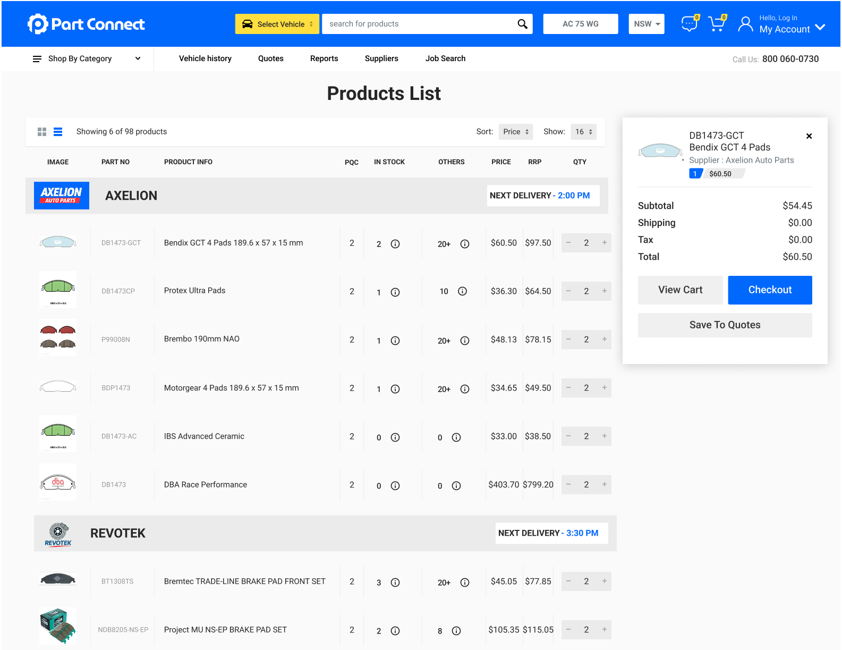Open DBA Race Performance product thumbnail

pos(58,482)
